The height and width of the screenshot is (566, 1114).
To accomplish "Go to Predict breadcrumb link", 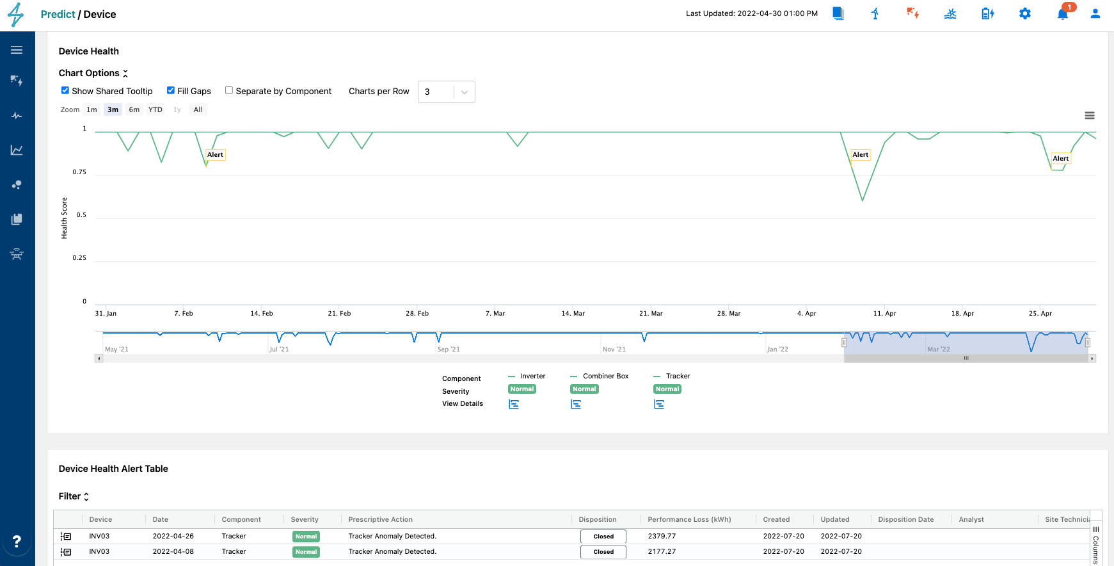I will (x=58, y=14).
